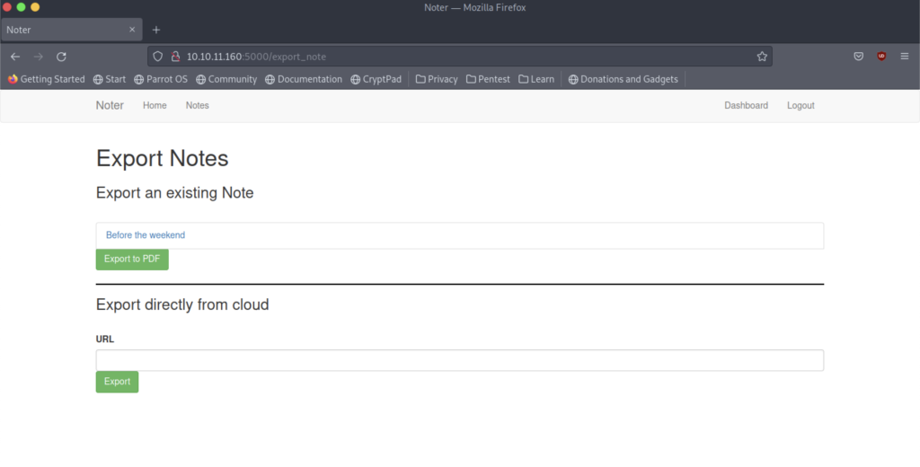920x467 pixels.
Task: Open the Parrot OS bookmark
Action: coord(161,79)
